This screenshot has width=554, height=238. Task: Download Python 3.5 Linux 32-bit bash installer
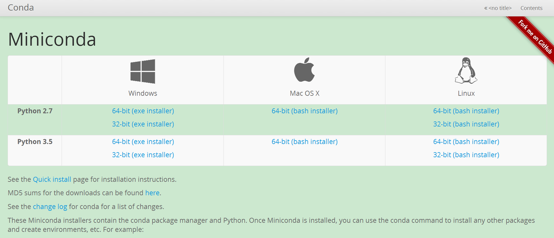pos(466,155)
